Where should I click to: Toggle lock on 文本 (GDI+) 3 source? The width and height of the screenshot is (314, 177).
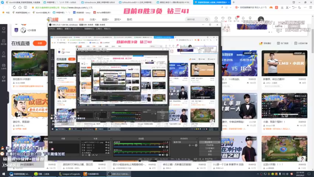coord(109,147)
